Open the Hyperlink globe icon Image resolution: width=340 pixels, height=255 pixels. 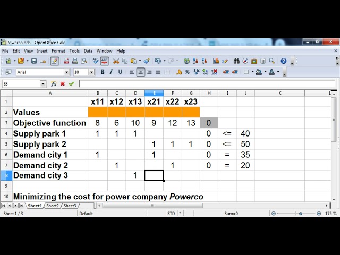click(186, 61)
